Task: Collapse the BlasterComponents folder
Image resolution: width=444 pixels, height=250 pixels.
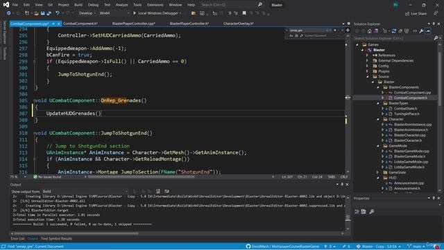Action: [377, 87]
